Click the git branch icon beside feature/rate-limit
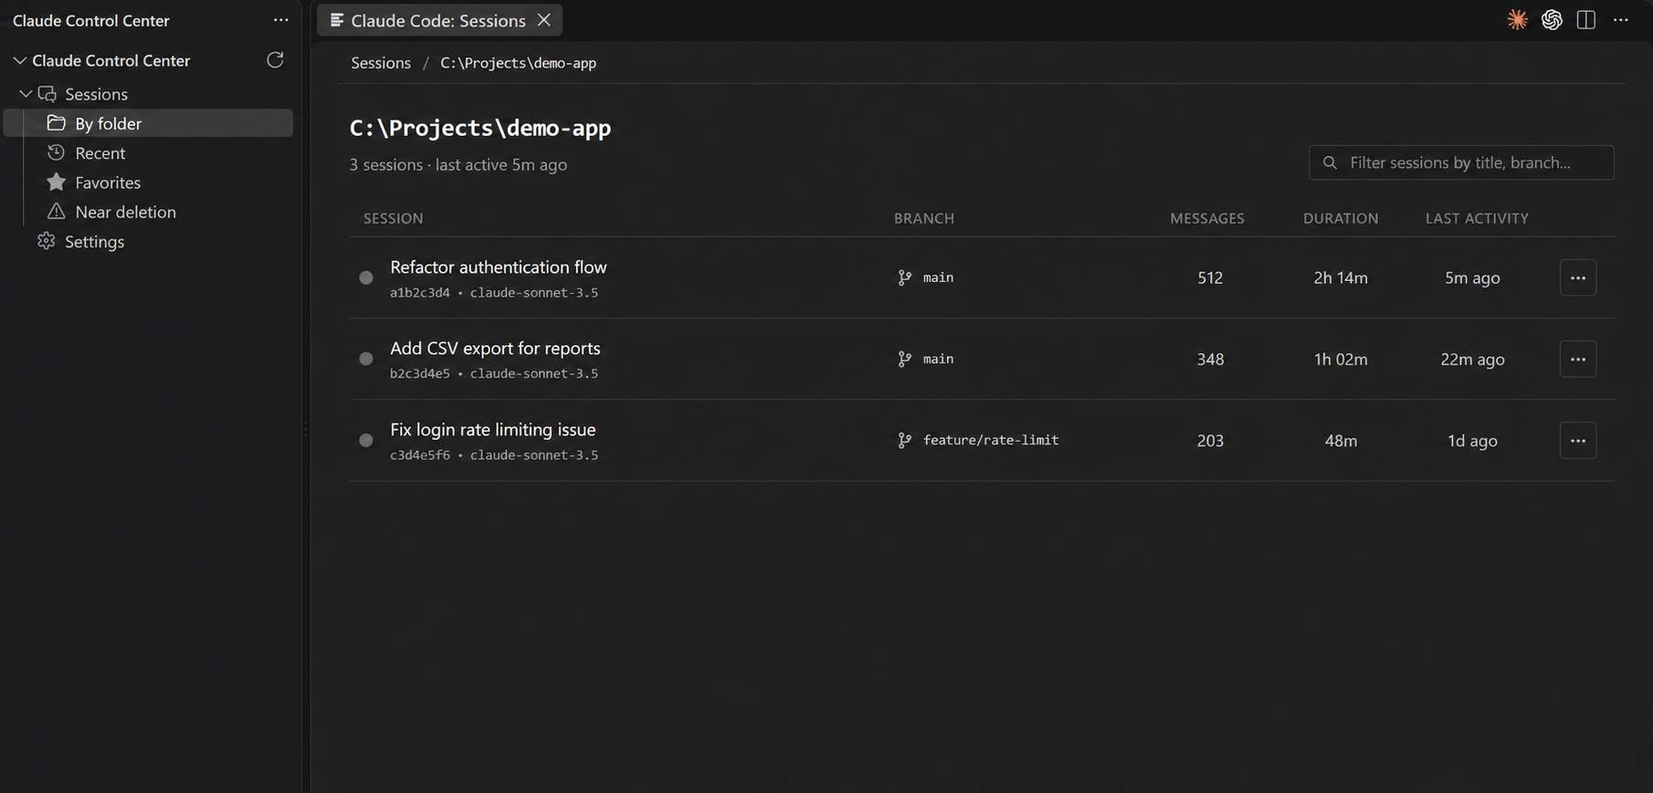This screenshot has height=793, width=1653. click(904, 440)
